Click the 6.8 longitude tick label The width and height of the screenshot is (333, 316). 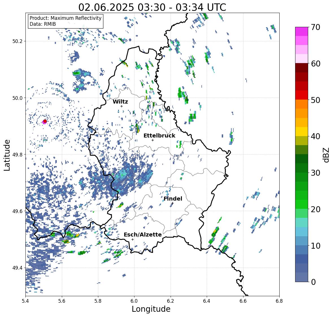pos(279,301)
